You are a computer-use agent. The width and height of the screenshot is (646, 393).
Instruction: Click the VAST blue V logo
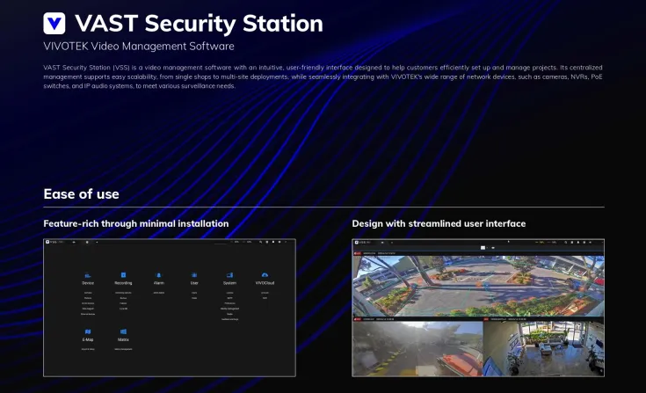coord(54,24)
